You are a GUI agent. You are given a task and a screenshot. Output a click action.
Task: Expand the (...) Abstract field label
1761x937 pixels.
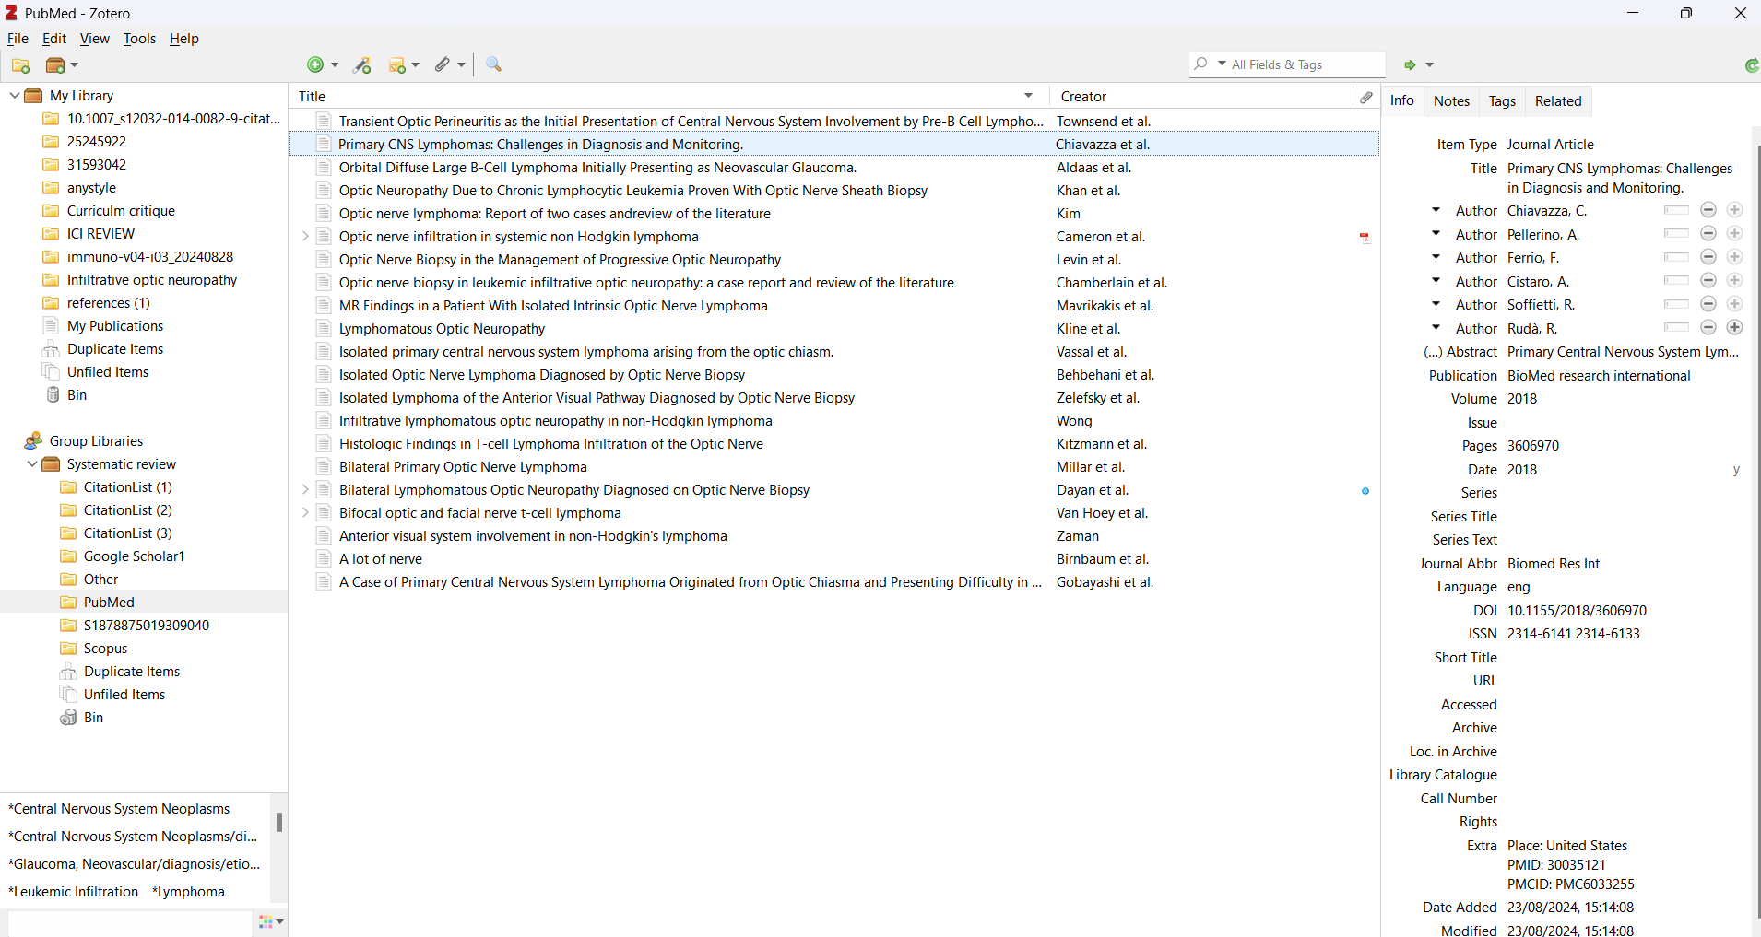(1460, 352)
